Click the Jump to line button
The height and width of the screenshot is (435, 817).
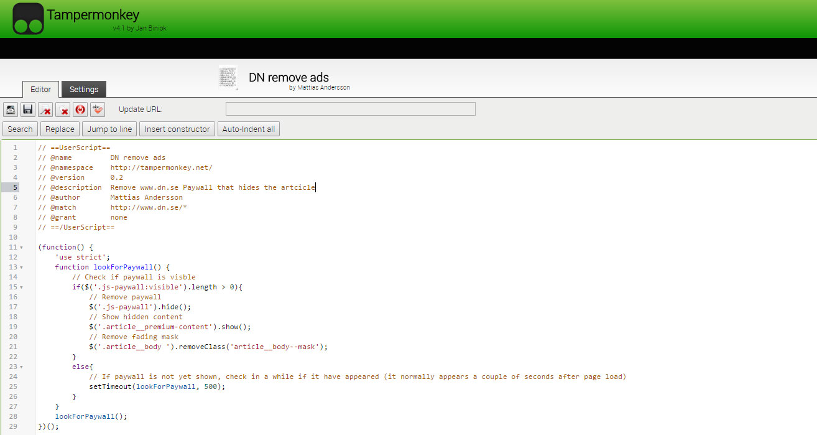coord(109,129)
